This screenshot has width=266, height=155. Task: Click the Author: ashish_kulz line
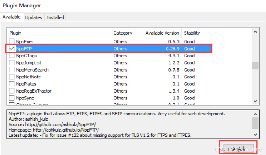[x=28, y=119]
